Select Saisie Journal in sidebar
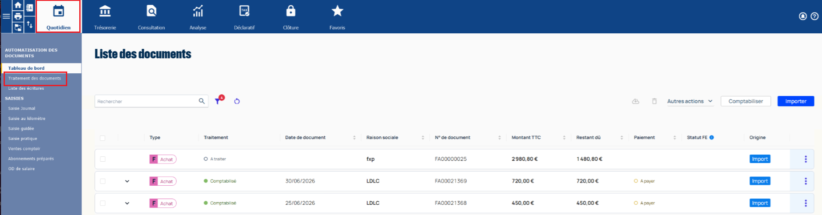Viewport: 822px width, 215px height. tap(22, 108)
